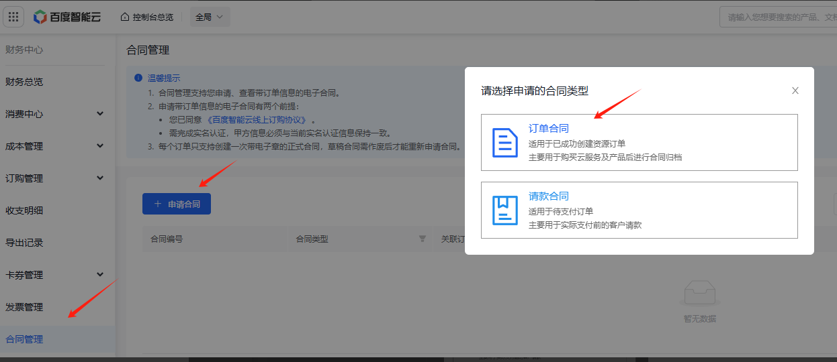Click the 订单合同 document icon

tap(505, 143)
